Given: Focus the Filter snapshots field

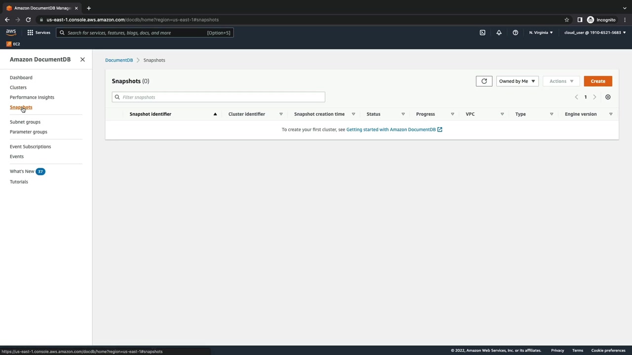Looking at the screenshot, I should [x=218, y=97].
